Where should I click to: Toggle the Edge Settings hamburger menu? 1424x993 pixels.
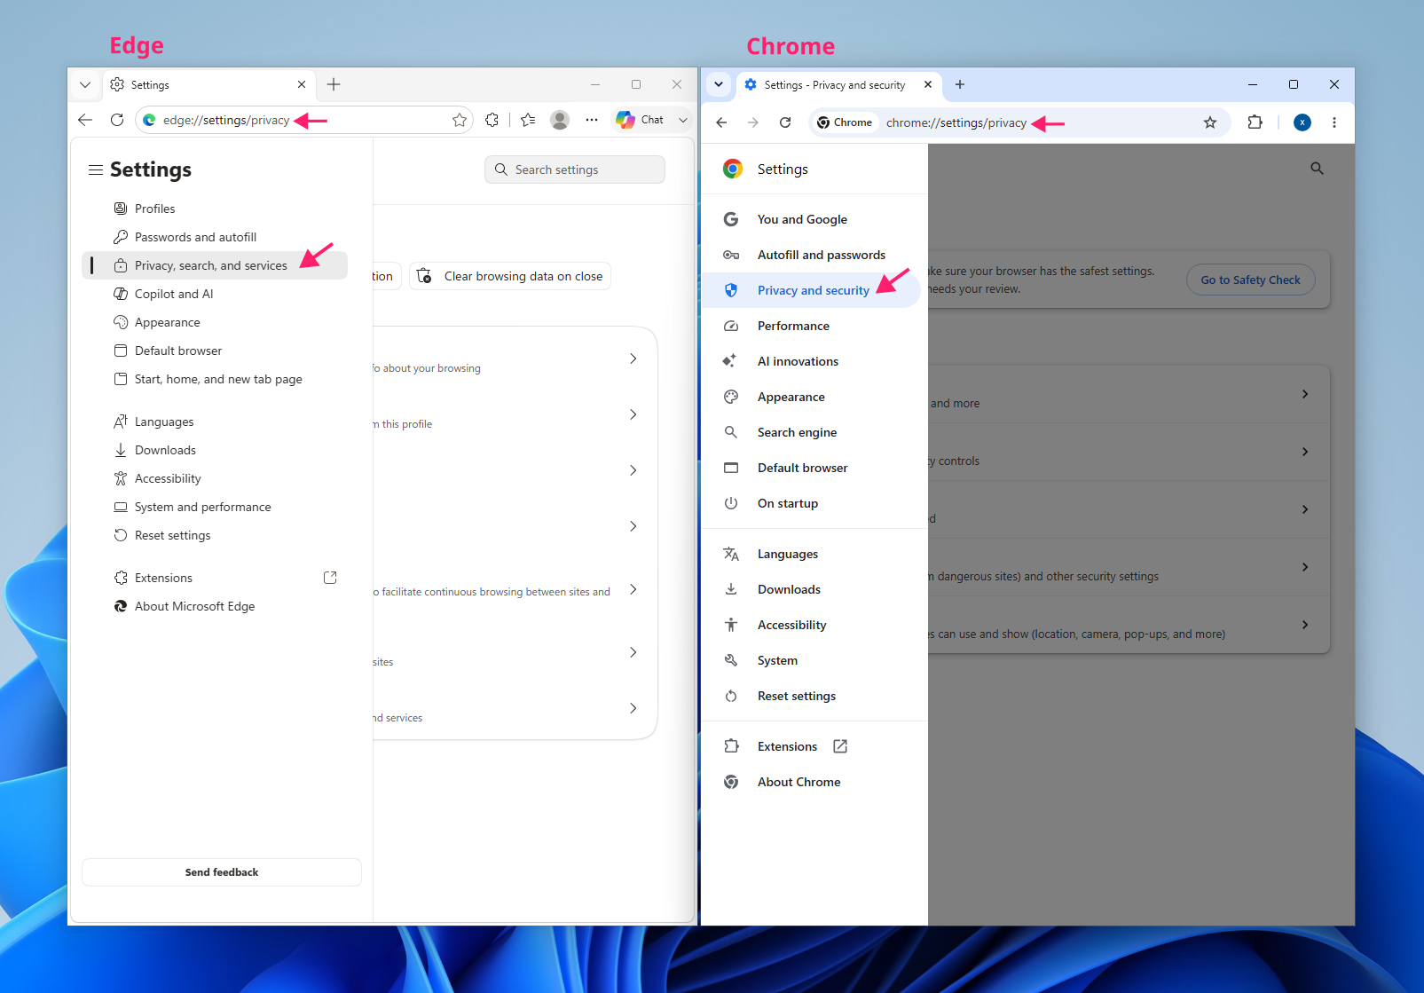pos(96,169)
